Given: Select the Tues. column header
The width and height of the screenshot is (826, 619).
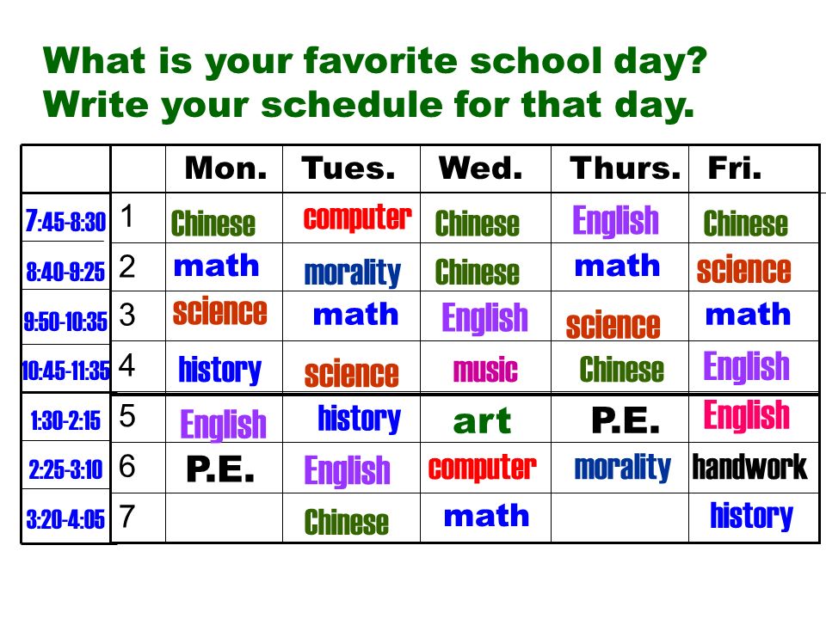Looking at the screenshot, I should pos(348,169).
